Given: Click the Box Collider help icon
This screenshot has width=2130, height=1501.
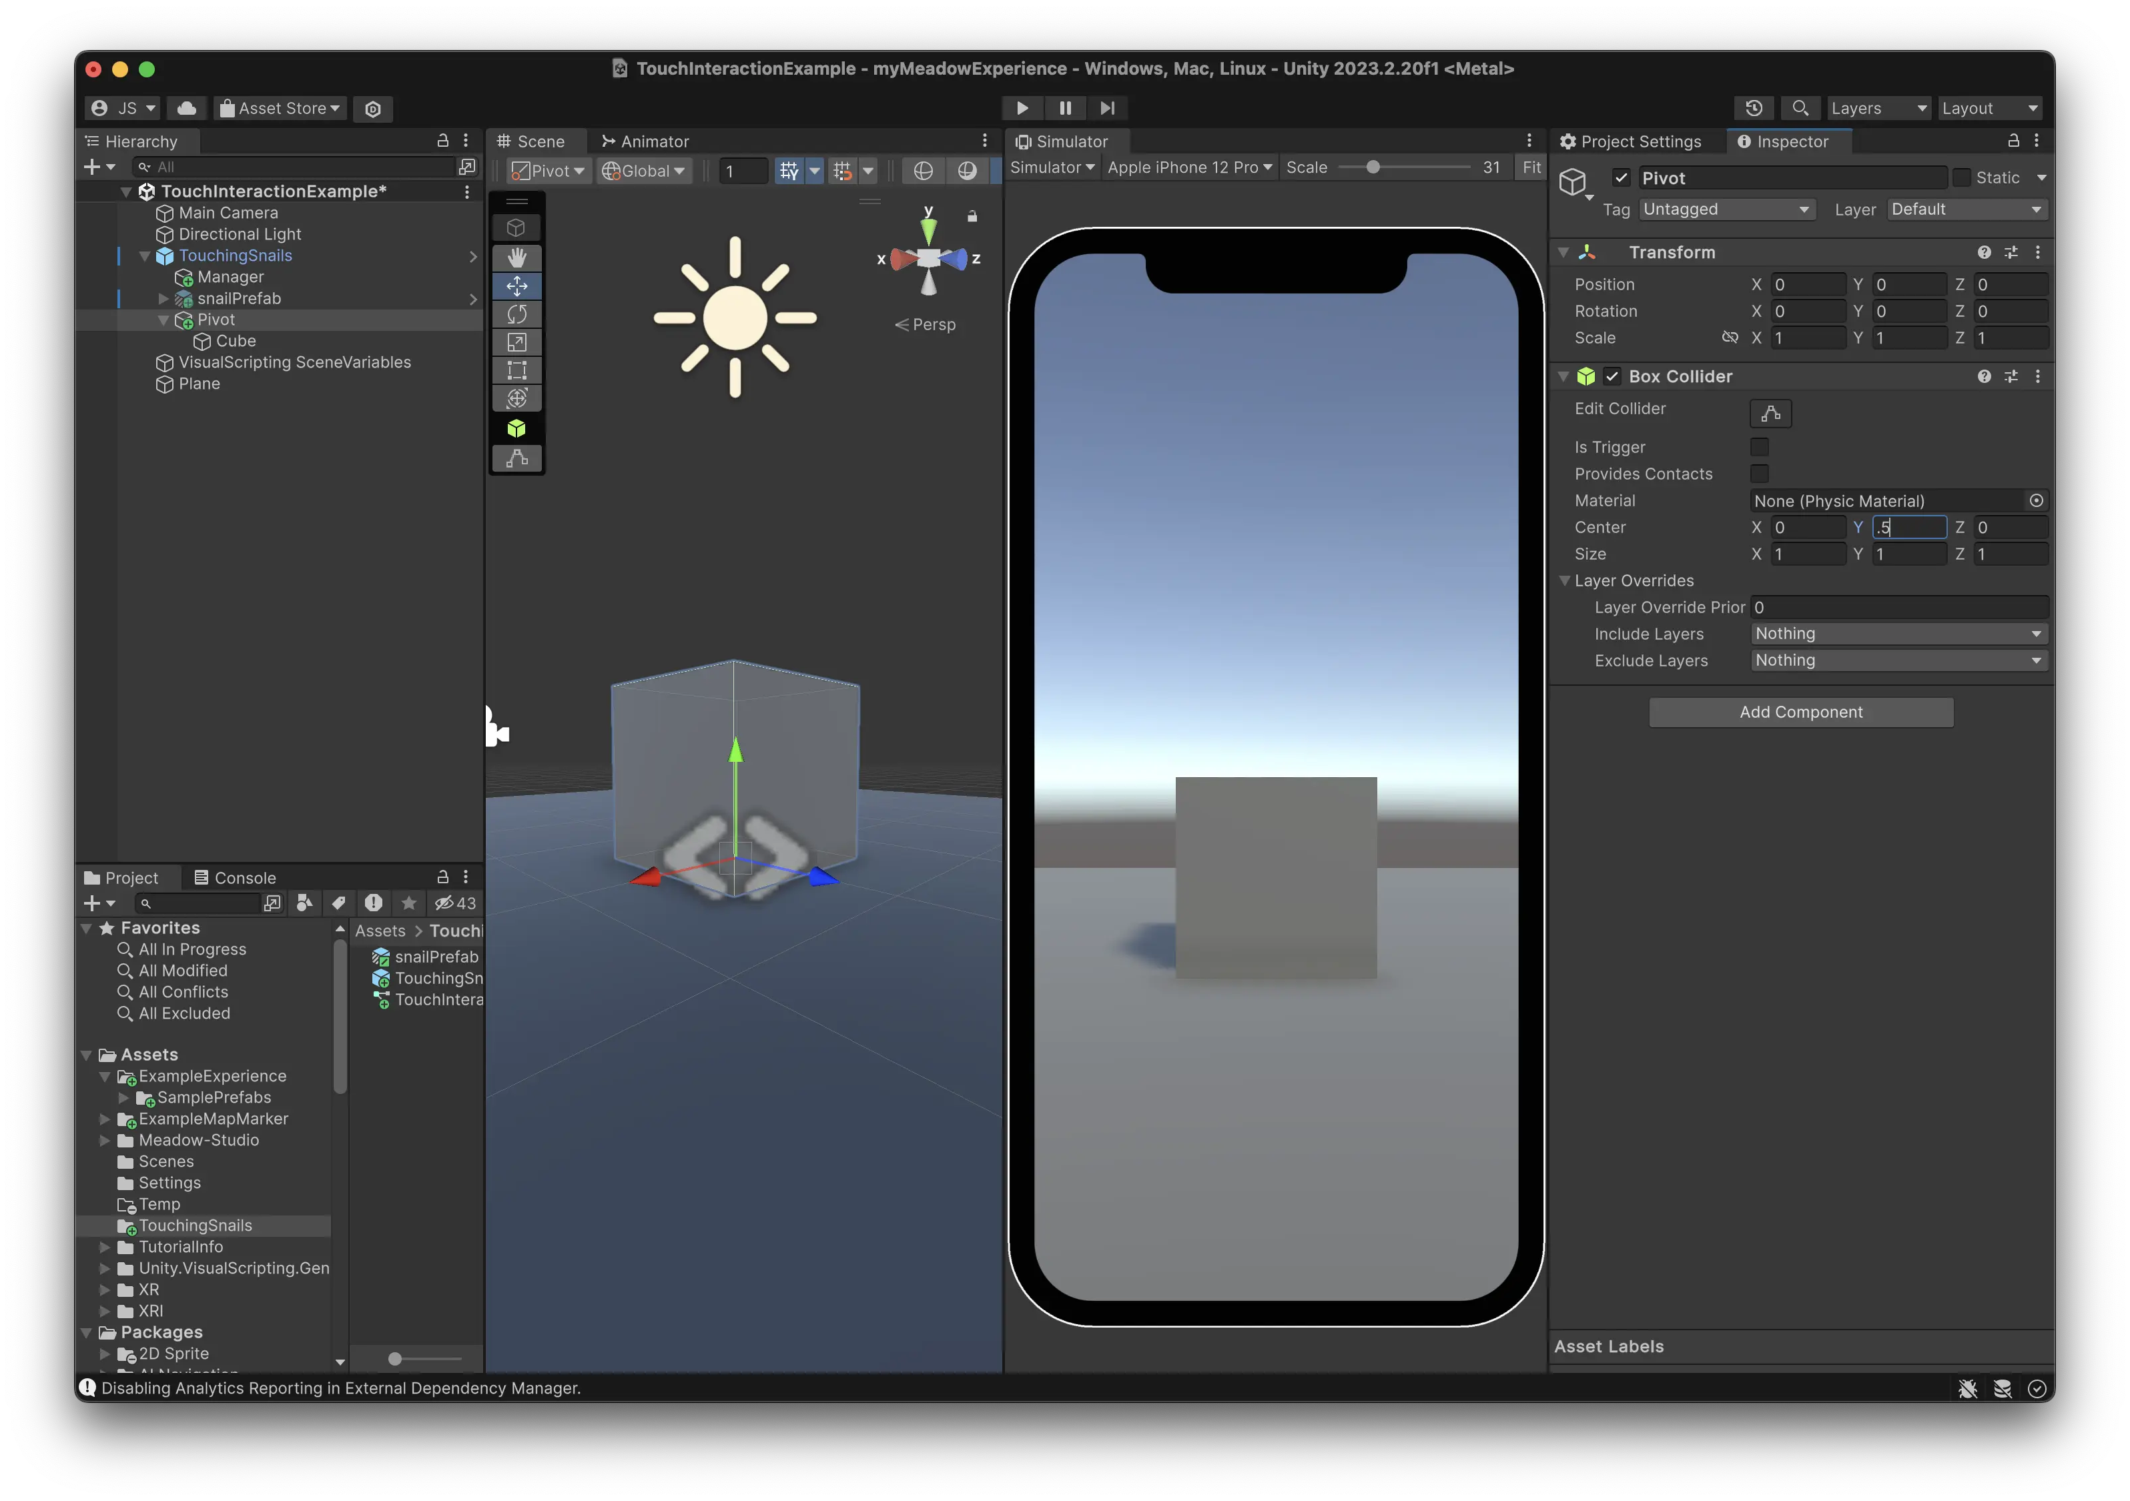Looking at the screenshot, I should (x=1983, y=377).
